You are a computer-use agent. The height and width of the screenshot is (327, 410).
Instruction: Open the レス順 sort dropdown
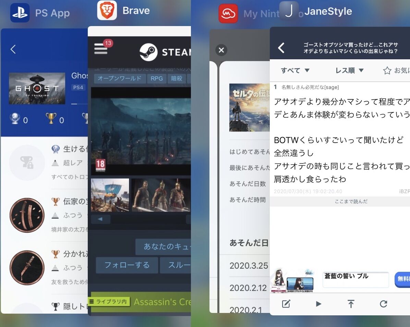[x=349, y=70]
